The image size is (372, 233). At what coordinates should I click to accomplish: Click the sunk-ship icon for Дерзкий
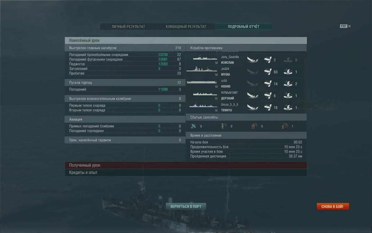253,96
